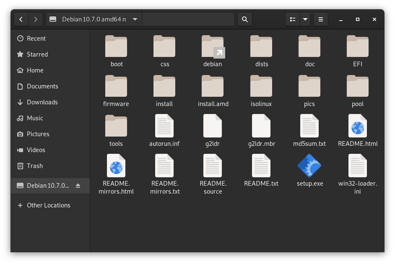Select the debian symlink folder
The height and width of the screenshot is (264, 395).
coord(213,51)
